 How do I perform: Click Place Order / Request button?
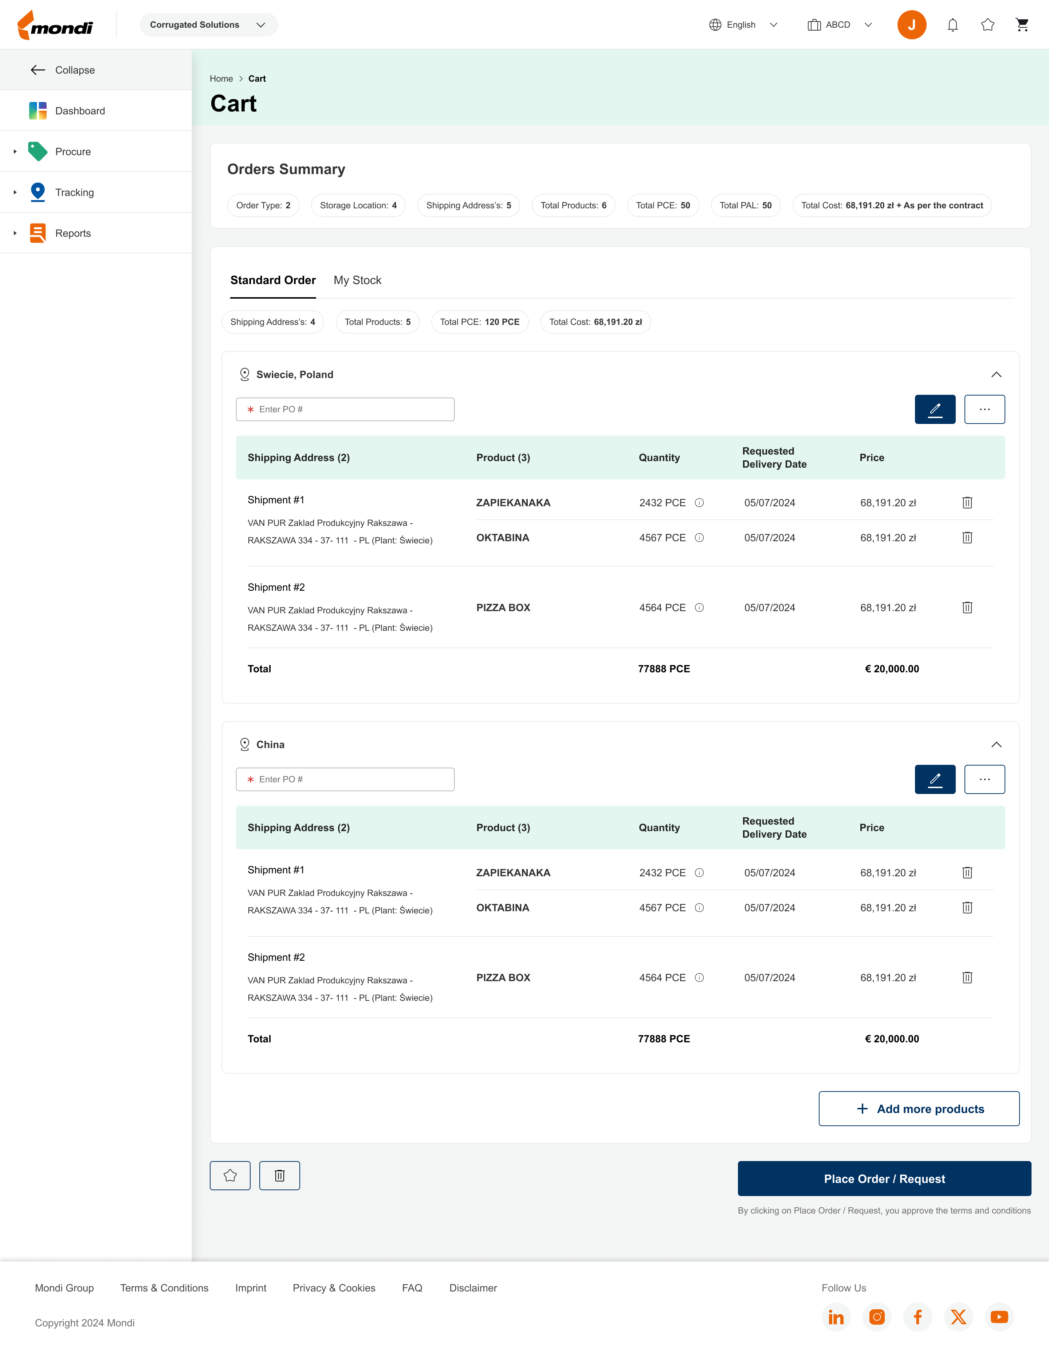tap(884, 1179)
